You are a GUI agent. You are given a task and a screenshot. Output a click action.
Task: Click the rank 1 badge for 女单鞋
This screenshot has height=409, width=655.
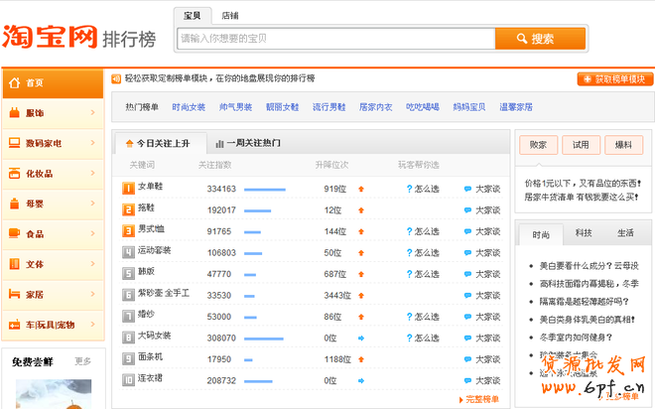pyautogui.click(x=128, y=189)
